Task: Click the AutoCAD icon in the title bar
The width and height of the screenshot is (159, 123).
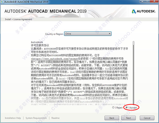Action: (x=2, y=2)
